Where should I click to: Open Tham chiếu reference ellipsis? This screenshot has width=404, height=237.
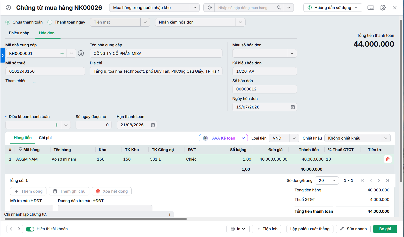point(34,81)
